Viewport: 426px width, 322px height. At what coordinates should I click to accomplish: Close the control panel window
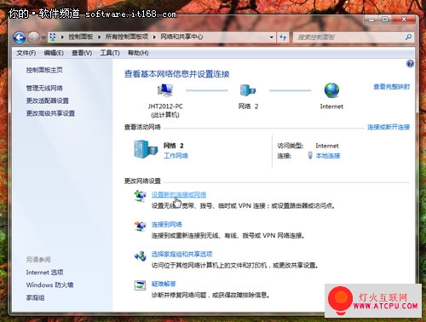click(x=404, y=20)
